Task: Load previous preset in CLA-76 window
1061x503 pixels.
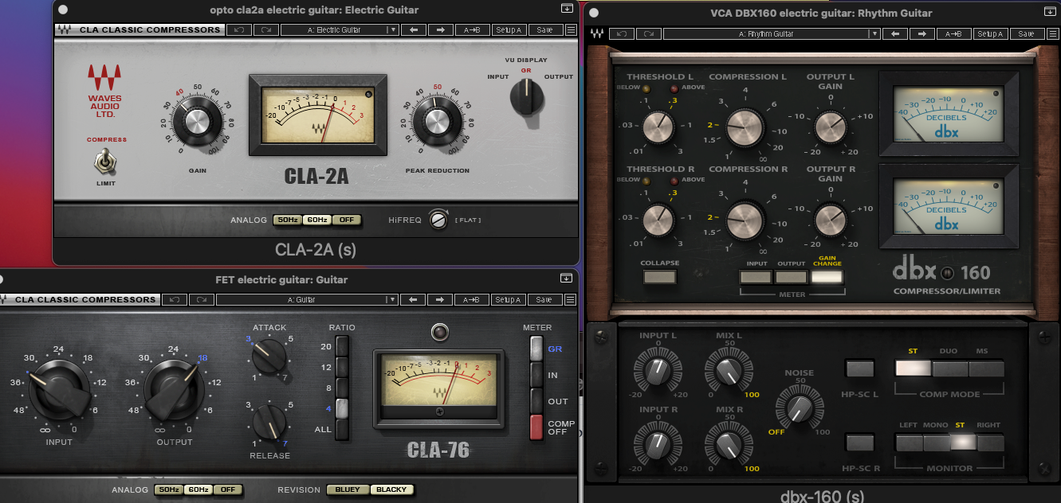Action: pyautogui.click(x=413, y=299)
